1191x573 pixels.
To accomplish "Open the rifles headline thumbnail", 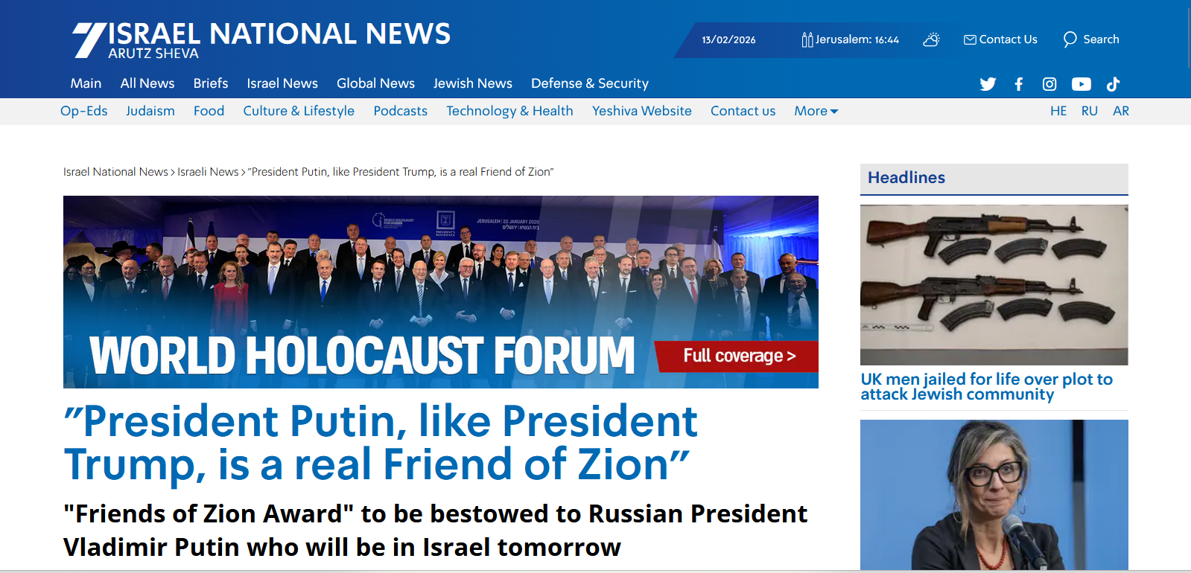I will pyautogui.click(x=994, y=285).
